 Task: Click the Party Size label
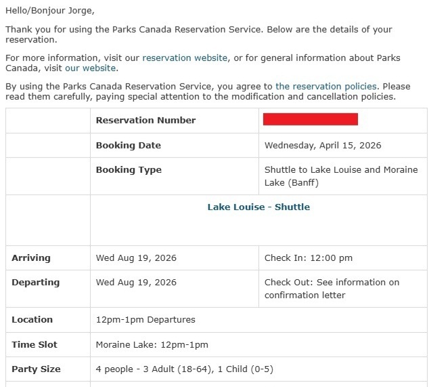click(36, 369)
